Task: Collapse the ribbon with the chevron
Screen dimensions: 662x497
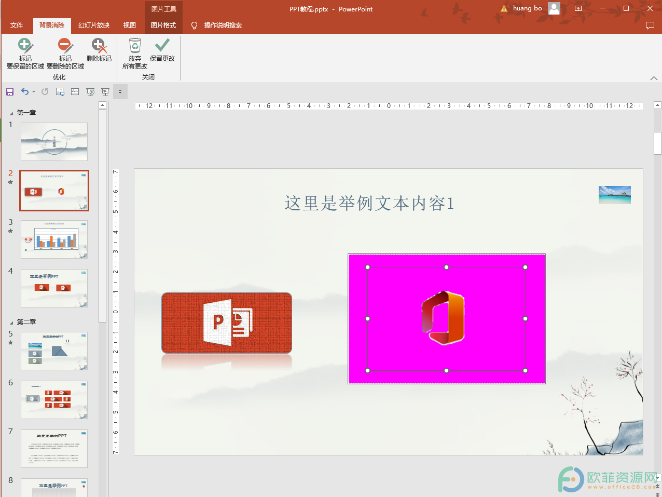Action: coord(654,78)
